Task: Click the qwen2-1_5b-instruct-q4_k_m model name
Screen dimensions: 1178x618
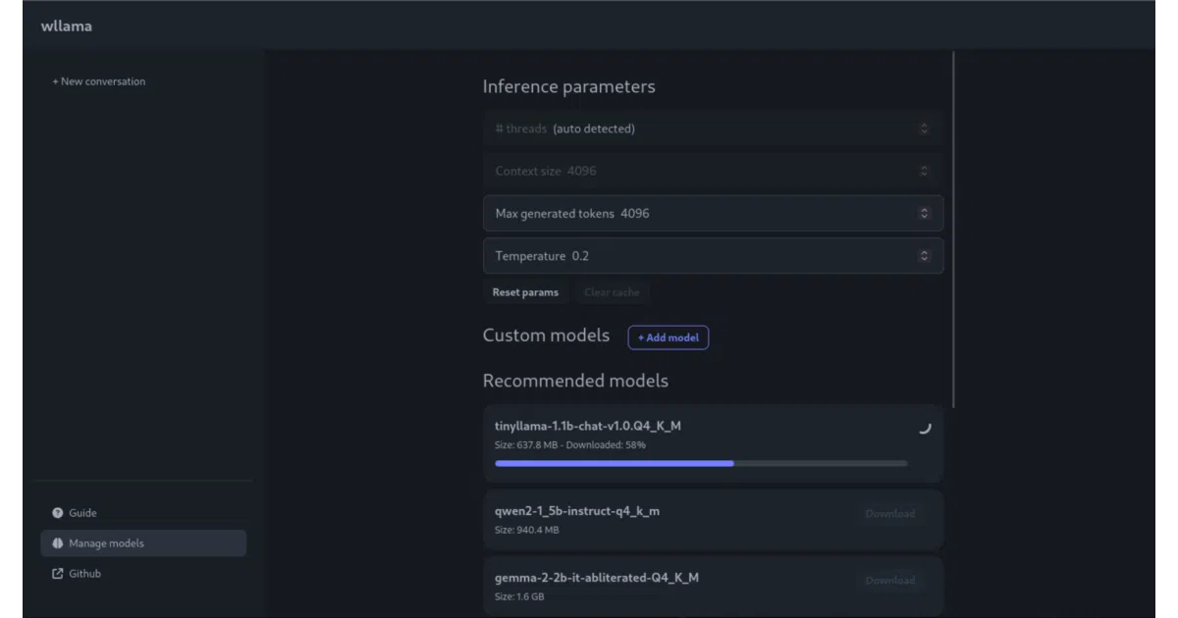Action: point(577,511)
